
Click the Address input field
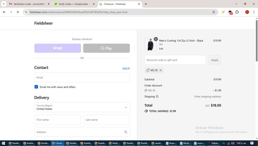tap(82, 132)
